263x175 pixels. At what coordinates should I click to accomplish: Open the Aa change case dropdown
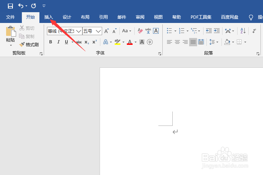pyautogui.click(x=126, y=31)
